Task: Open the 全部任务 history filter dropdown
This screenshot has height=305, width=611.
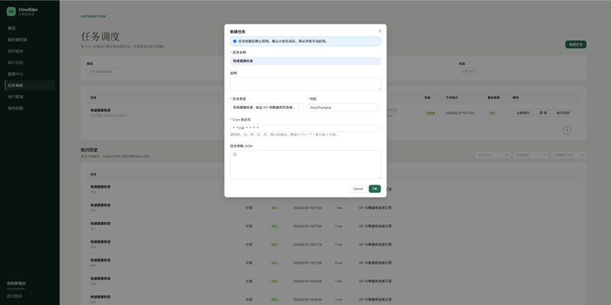Action: [x=493, y=156]
